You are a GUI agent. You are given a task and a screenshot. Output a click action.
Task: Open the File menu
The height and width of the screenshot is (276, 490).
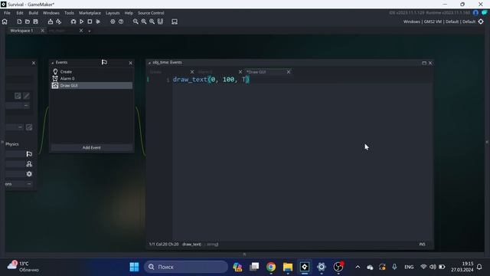[7, 13]
